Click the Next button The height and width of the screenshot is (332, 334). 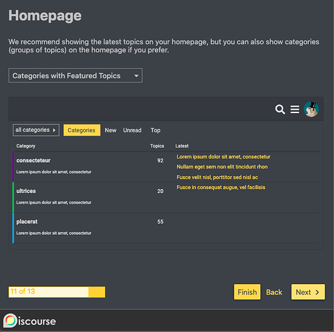tap(308, 292)
